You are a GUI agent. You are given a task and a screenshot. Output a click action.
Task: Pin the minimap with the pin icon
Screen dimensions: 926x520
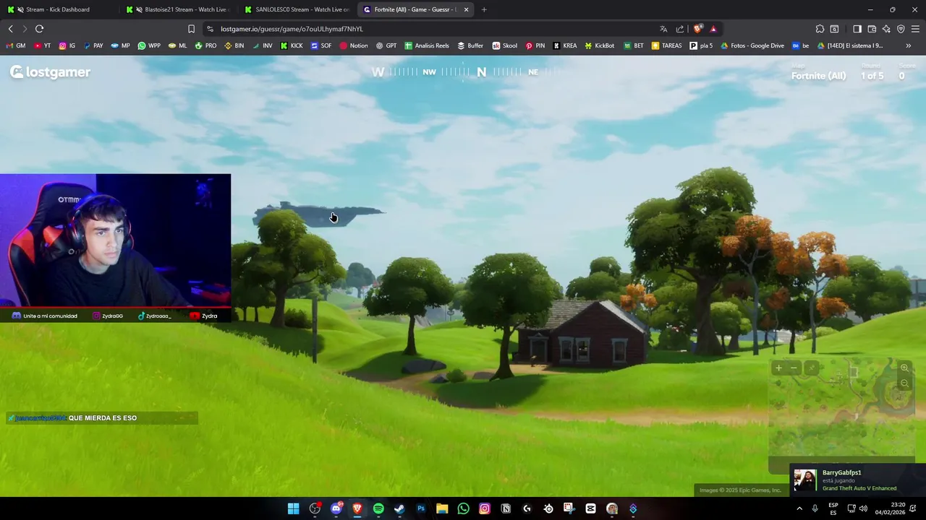[x=811, y=368]
